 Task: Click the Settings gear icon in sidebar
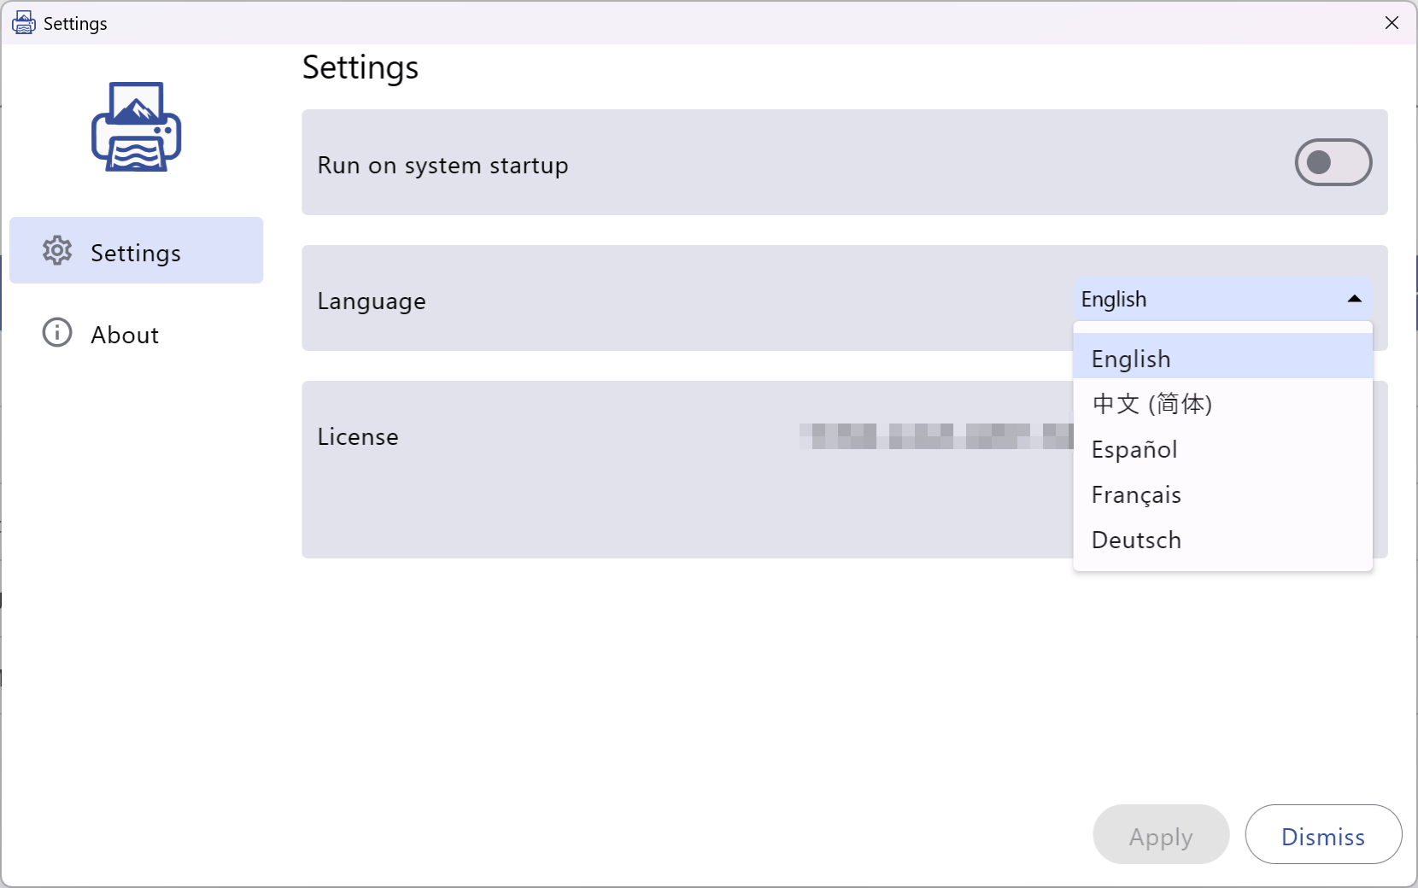[56, 250]
